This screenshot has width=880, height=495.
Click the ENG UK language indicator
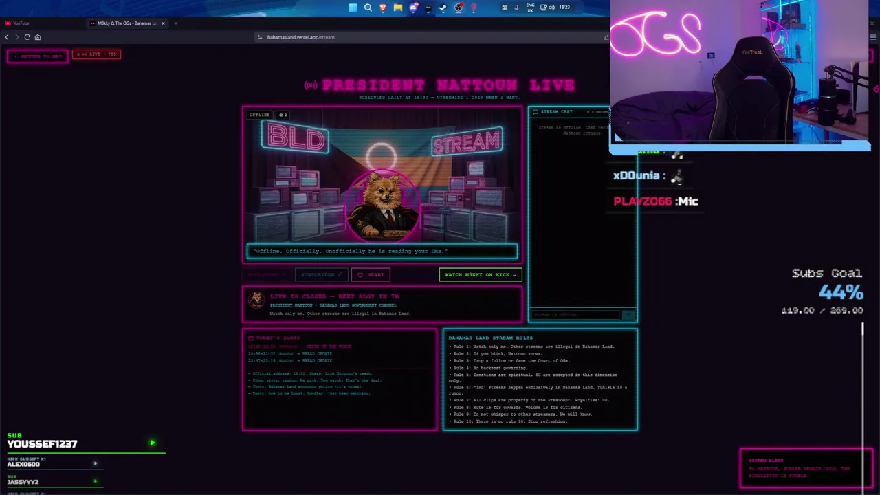pyautogui.click(x=531, y=8)
